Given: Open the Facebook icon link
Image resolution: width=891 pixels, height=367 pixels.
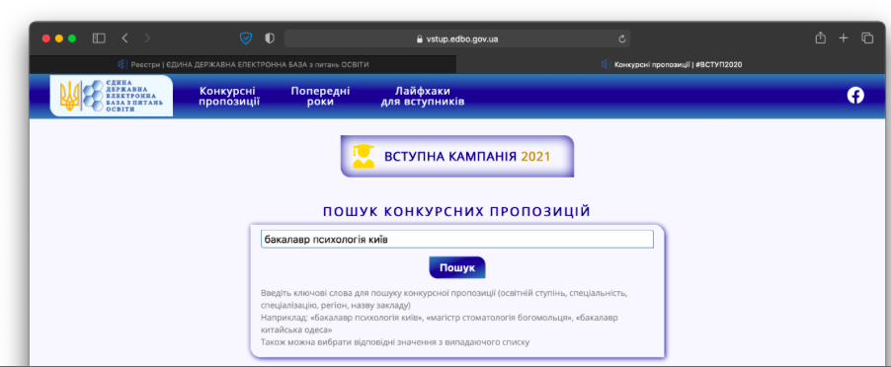Looking at the screenshot, I should [x=855, y=96].
